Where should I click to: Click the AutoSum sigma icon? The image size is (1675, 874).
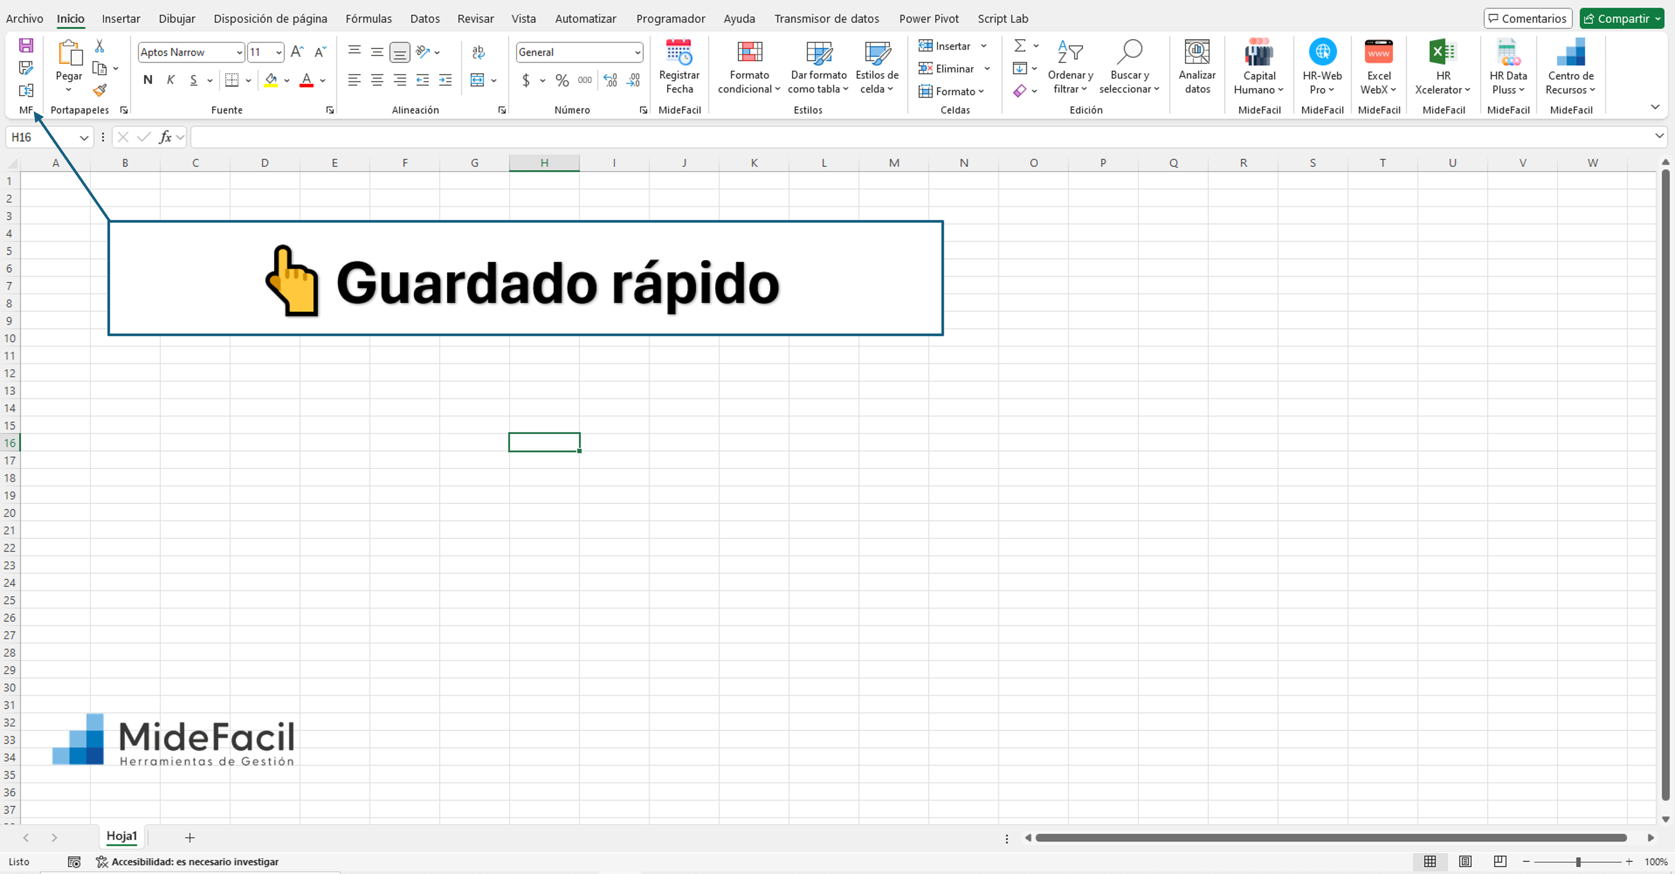[1019, 46]
